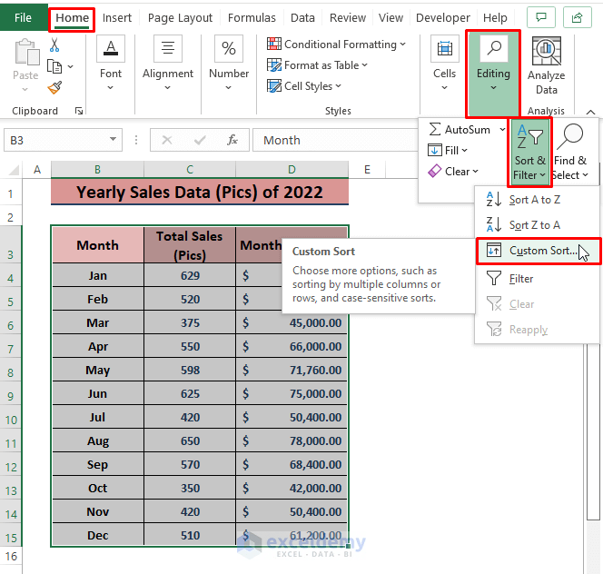This screenshot has height=574, width=603.
Task: Click the Cell Styles icon
Action: 274,85
